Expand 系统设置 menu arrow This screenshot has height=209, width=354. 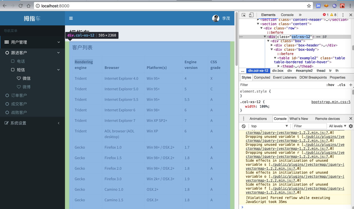[x=59, y=123]
